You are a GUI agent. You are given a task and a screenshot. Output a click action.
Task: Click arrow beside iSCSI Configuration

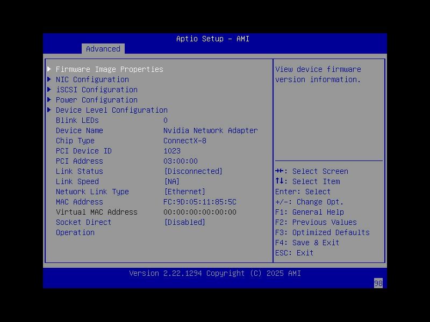click(49, 89)
